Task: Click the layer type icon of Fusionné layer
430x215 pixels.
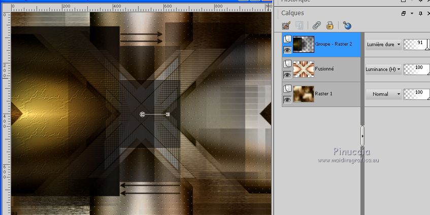Action: (287, 64)
